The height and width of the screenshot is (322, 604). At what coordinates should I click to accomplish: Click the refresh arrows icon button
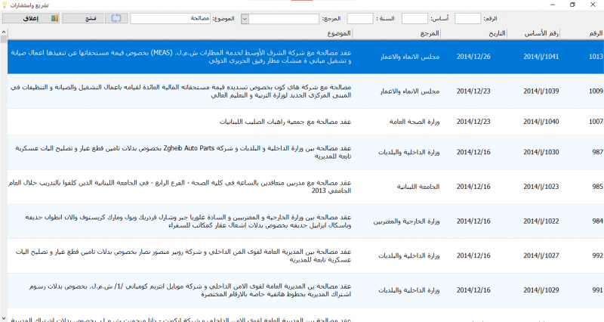click(x=116, y=18)
